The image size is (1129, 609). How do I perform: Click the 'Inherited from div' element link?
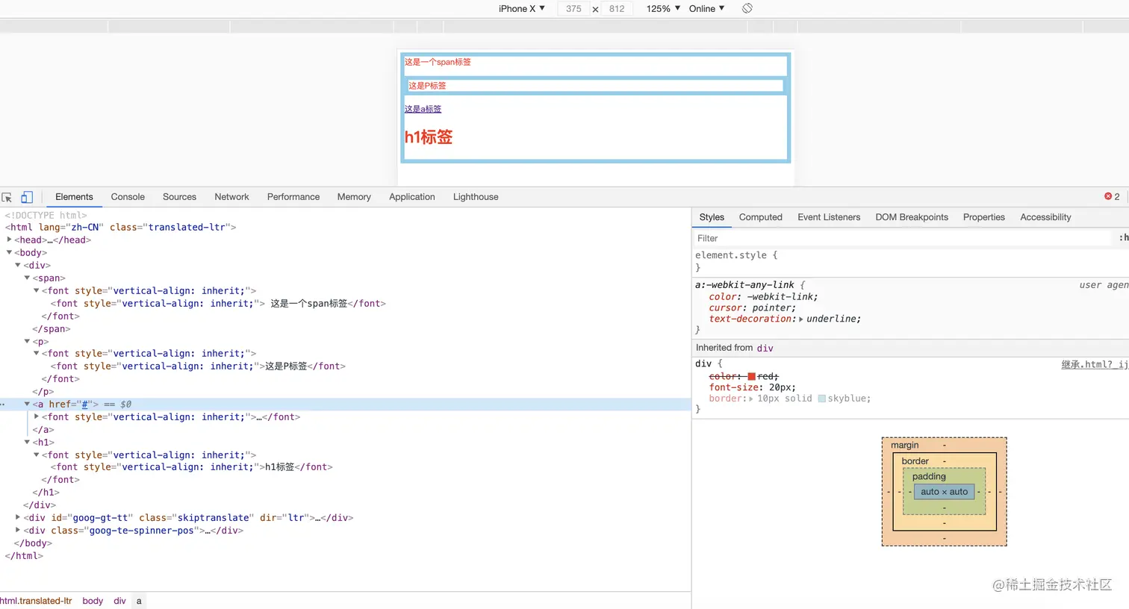[765, 349]
